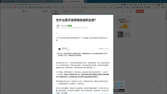
Task: Click the jianshu.com URL in address bar
Action: tap(28, 5)
